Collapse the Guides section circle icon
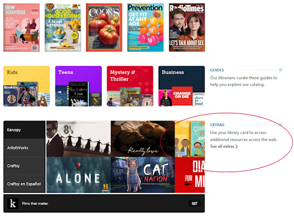294x221 pixels. coord(280,70)
